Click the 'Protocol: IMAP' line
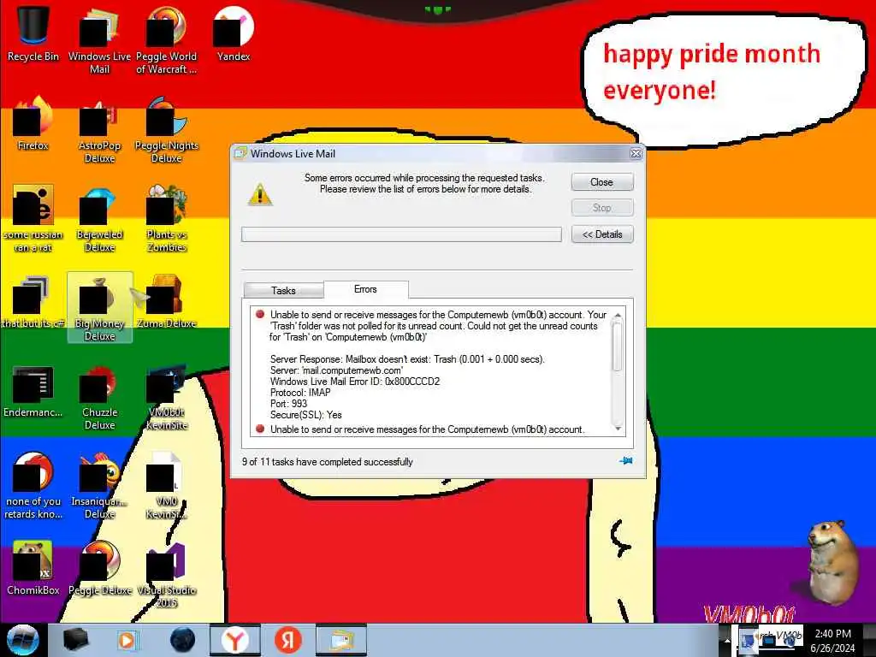The height and width of the screenshot is (657, 876). pos(300,393)
